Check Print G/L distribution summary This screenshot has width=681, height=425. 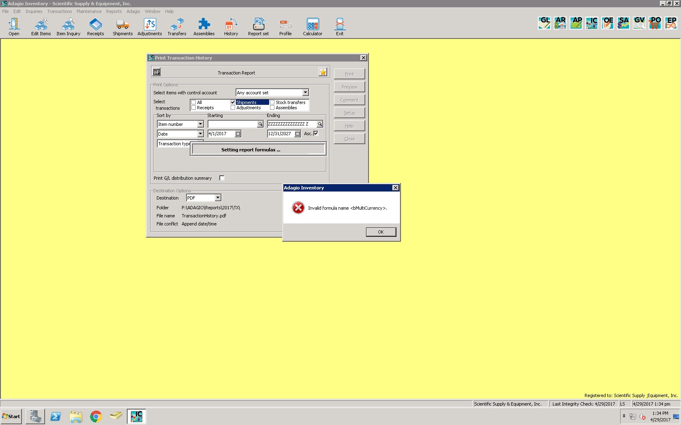pos(222,178)
